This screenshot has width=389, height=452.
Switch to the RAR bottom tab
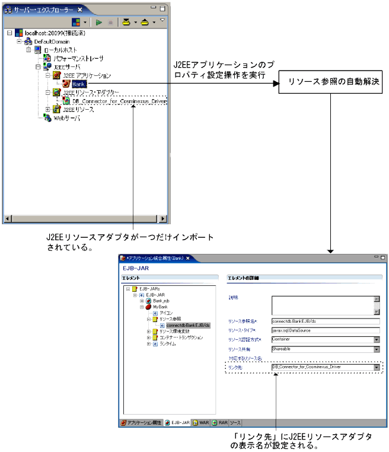pos(220,422)
